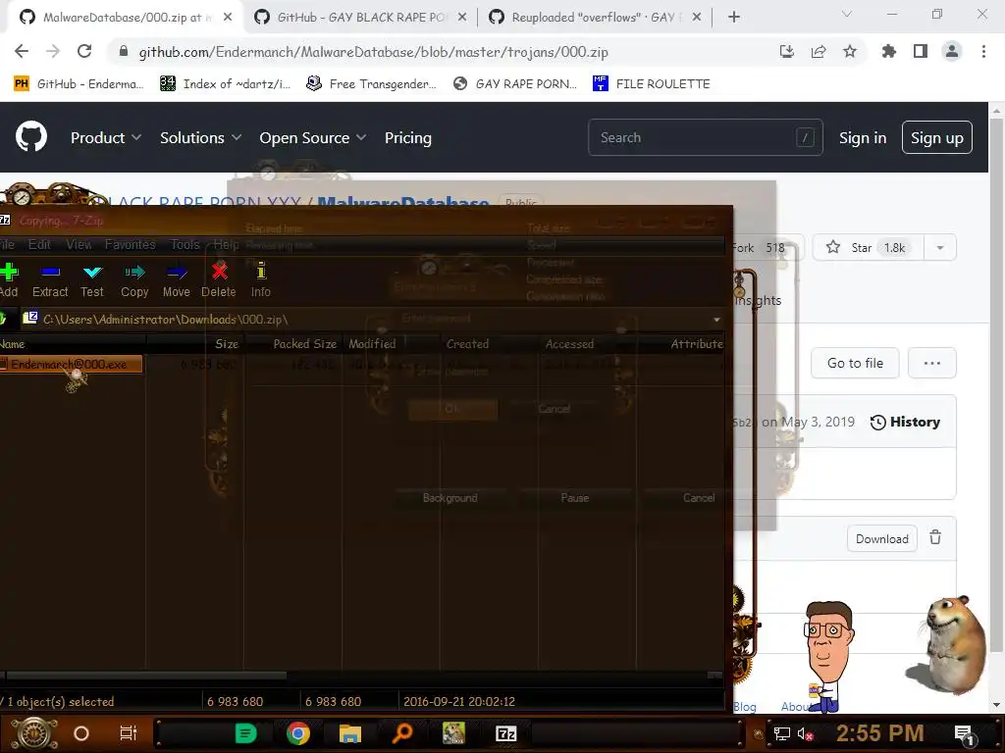Open the File menu in 7-Zip

click(x=7, y=244)
